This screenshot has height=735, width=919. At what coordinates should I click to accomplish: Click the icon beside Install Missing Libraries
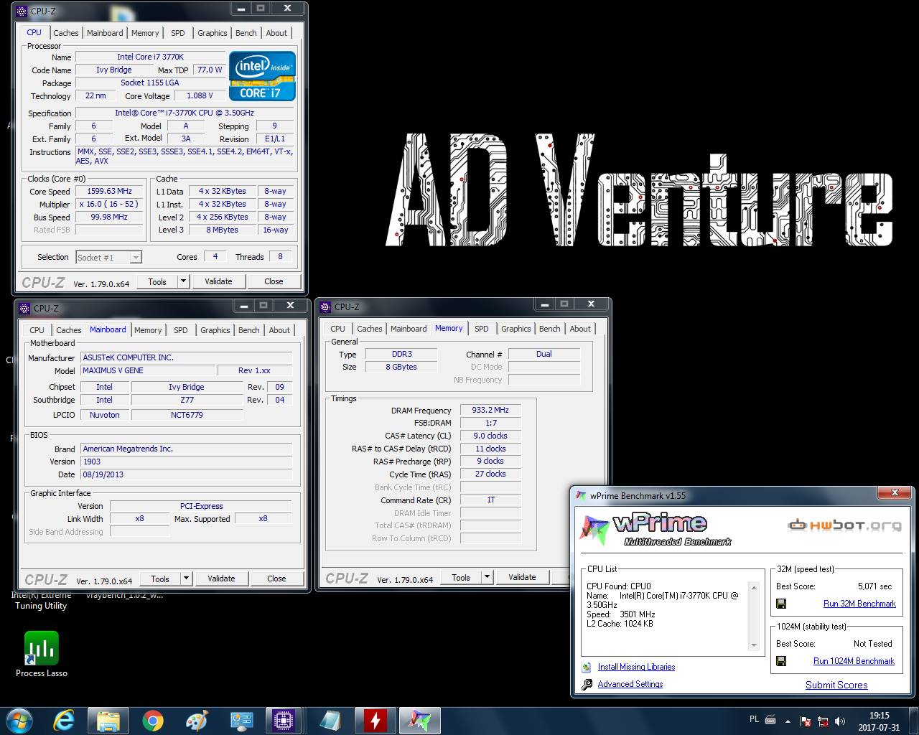click(587, 667)
